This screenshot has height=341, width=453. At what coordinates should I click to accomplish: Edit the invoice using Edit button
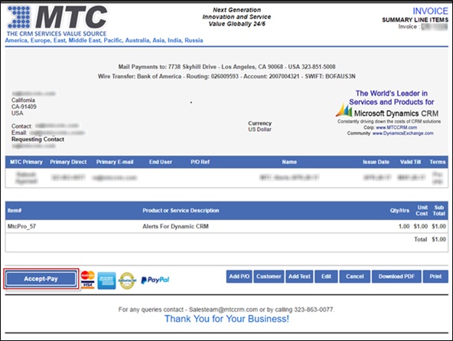coord(326,277)
